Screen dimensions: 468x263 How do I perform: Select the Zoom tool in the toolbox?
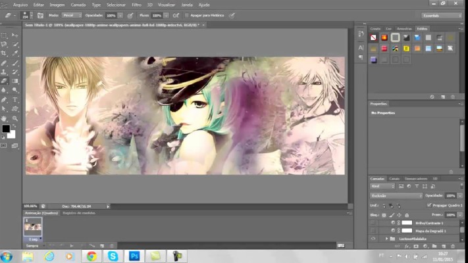[15, 118]
